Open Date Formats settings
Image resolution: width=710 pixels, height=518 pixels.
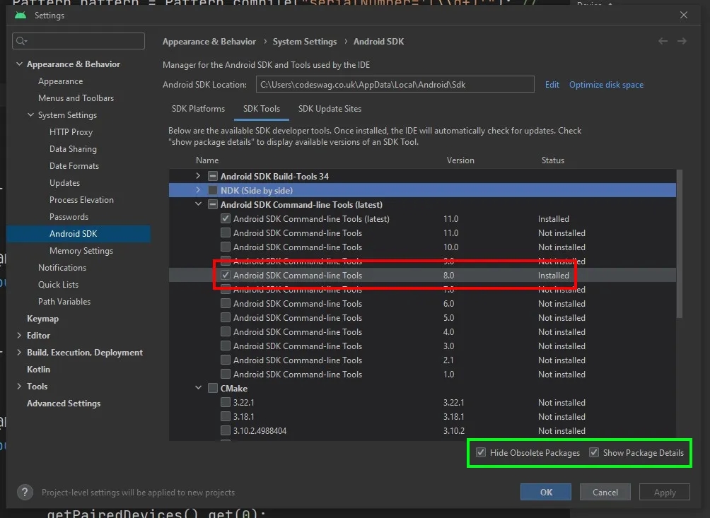click(x=74, y=165)
